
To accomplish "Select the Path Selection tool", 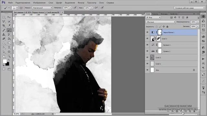I will click(4, 52).
